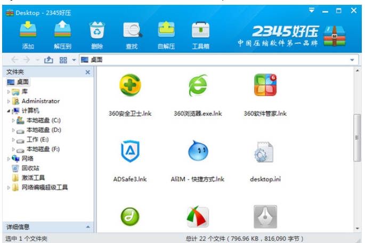Open the title bar menu dropdown arrow
This screenshot has height=243, width=365.
[x=312, y=10]
